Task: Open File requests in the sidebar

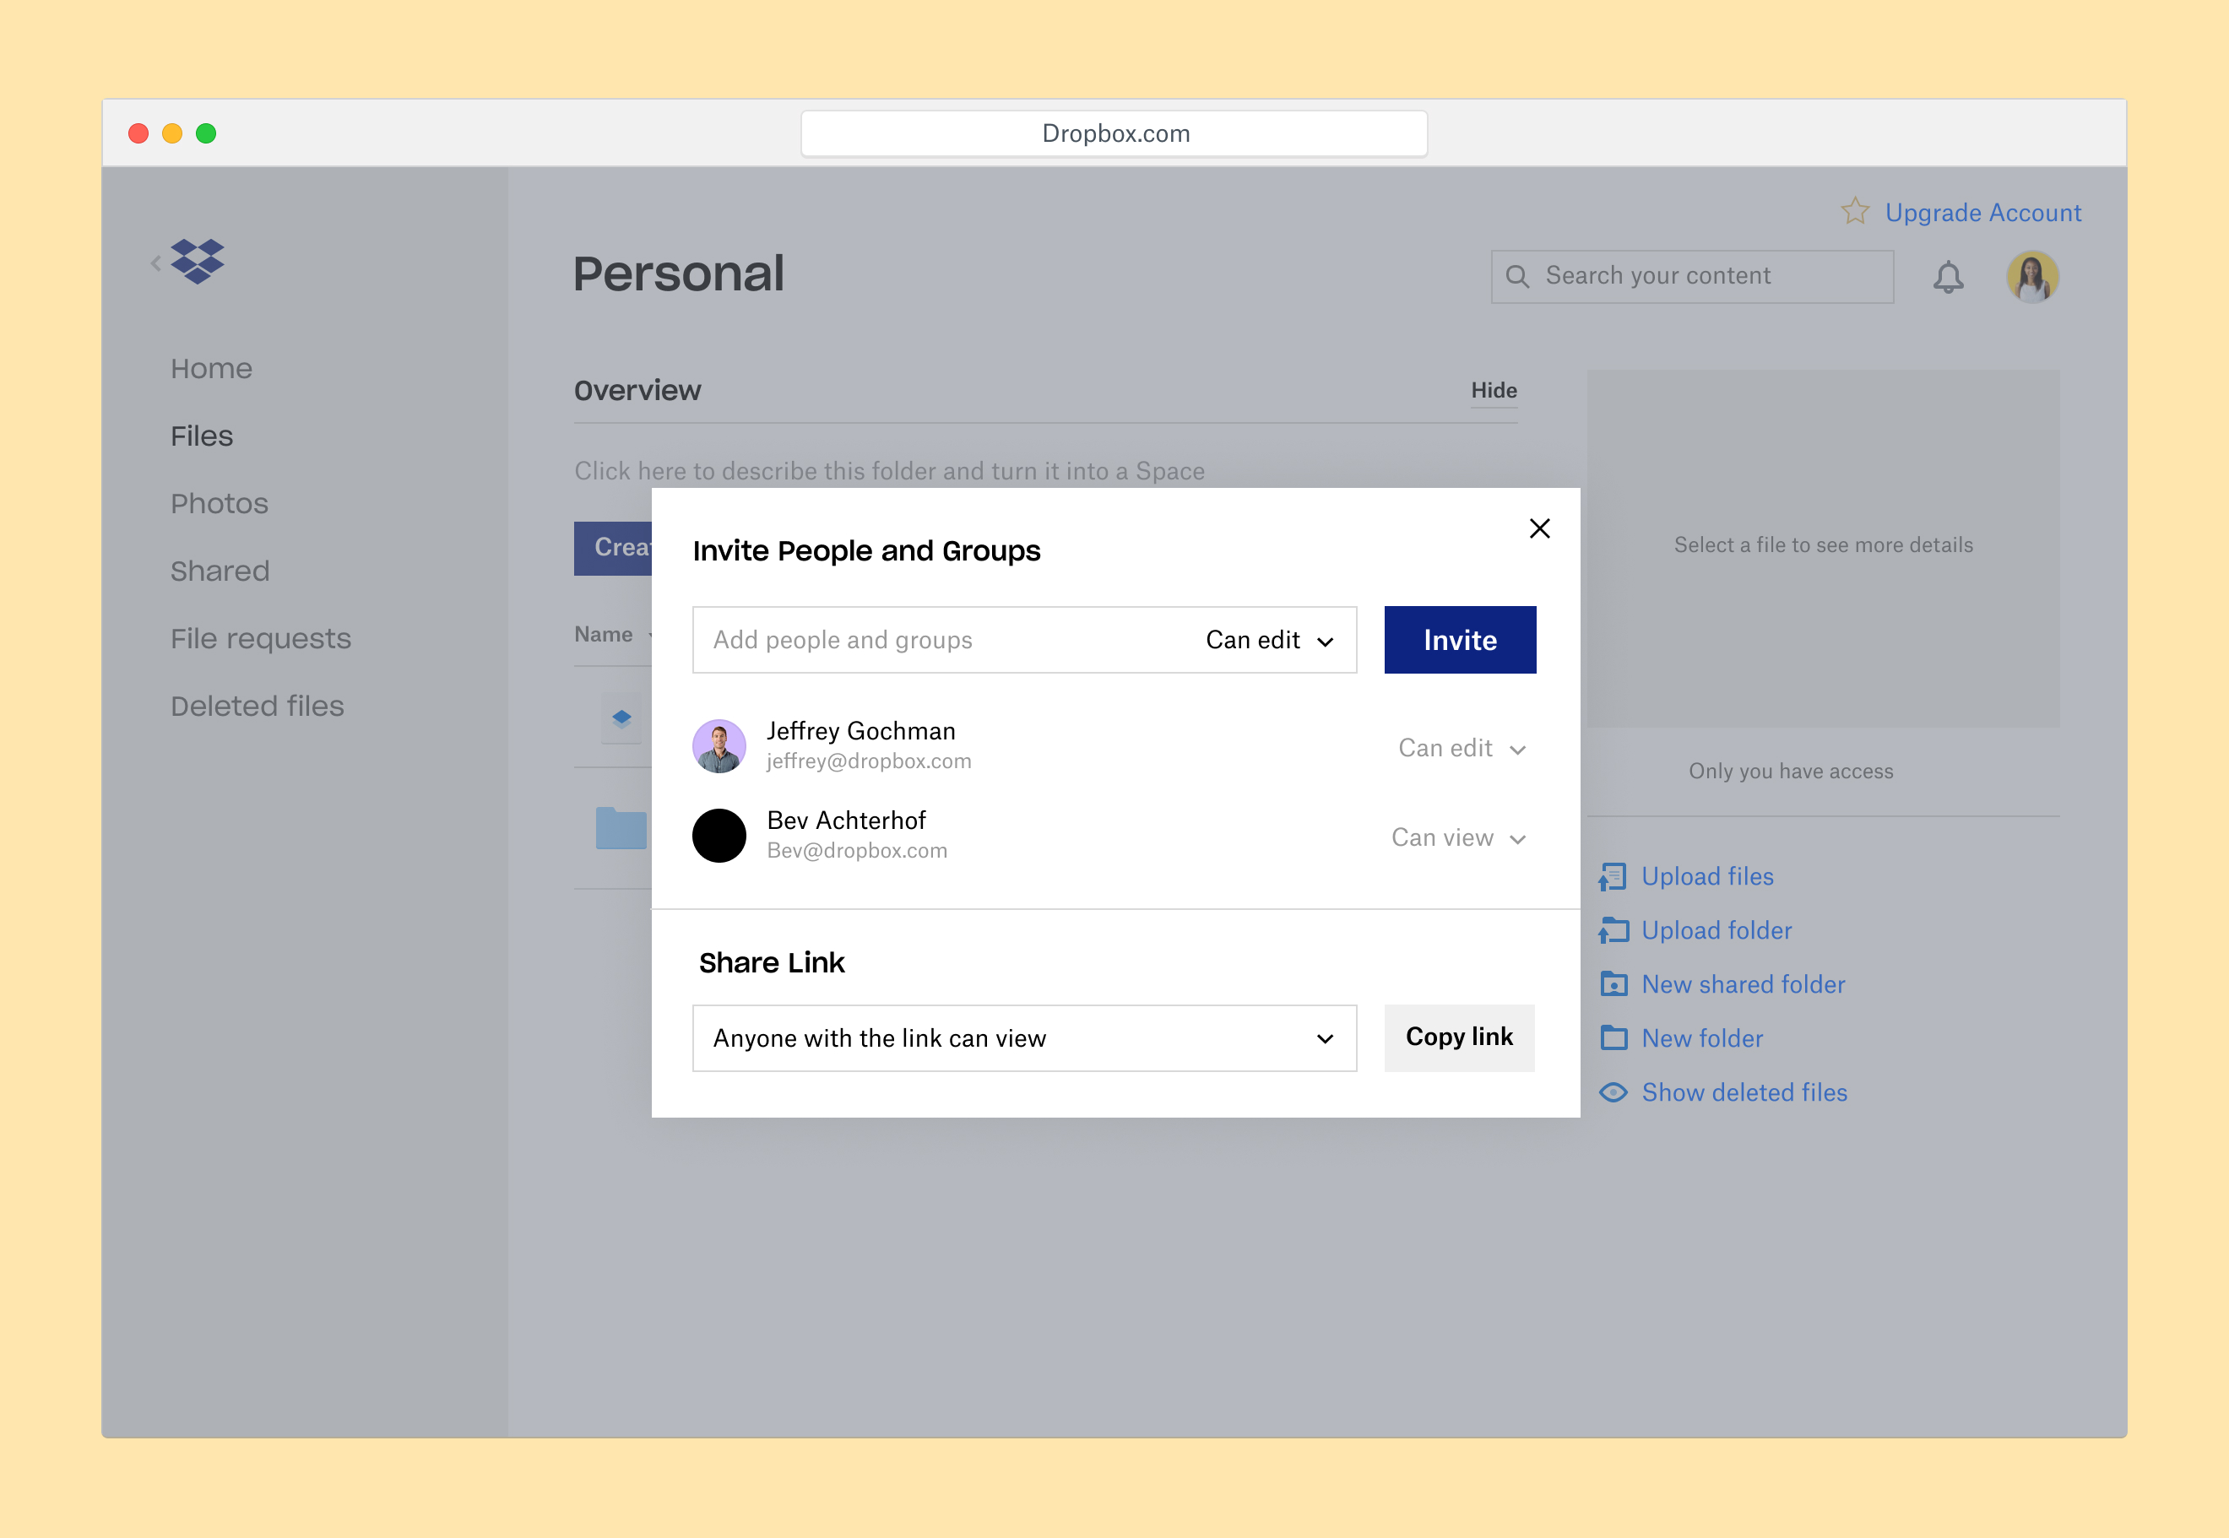Action: (260, 638)
